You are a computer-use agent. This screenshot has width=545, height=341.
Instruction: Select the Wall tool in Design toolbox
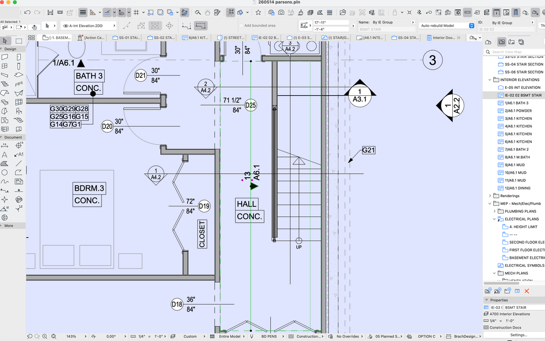pyautogui.click(x=5, y=57)
